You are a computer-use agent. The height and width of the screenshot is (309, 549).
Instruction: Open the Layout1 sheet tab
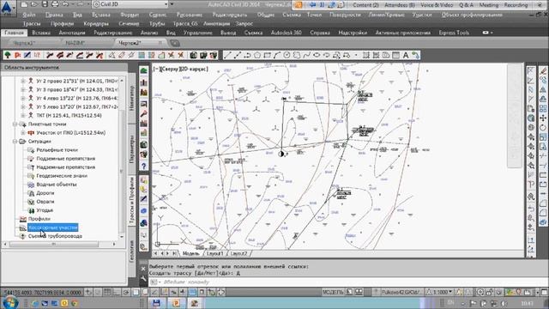[x=214, y=253]
